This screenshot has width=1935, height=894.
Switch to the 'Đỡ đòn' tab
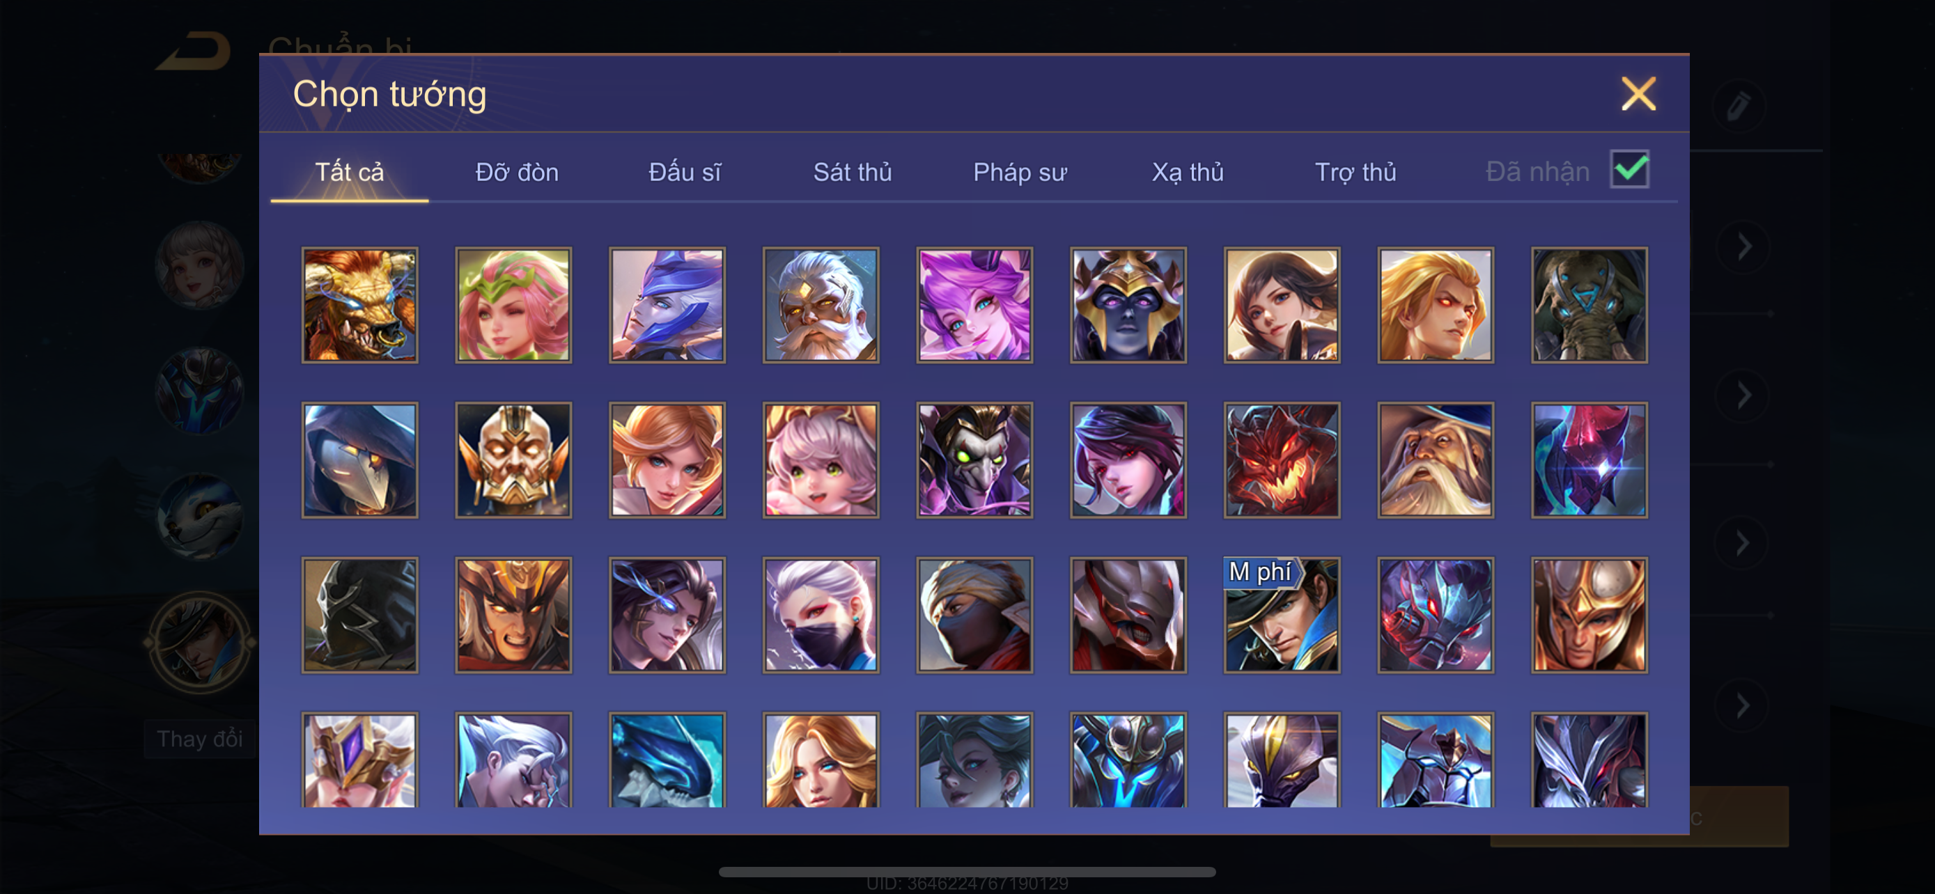click(x=517, y=172)
